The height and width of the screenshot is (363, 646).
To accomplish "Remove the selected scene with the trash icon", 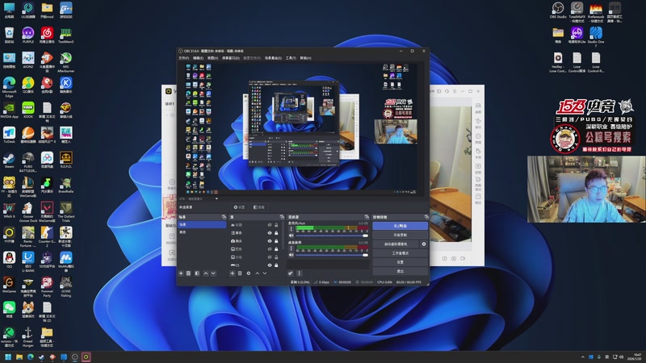I will click(x=189, y=273).
